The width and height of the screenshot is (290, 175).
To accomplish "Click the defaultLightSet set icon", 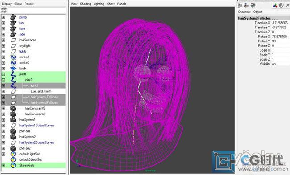I will pyautogui.click(x=13, y=154).
